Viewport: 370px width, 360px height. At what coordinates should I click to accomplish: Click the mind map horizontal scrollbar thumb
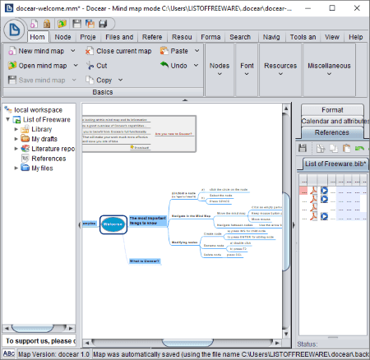[187, 343]
